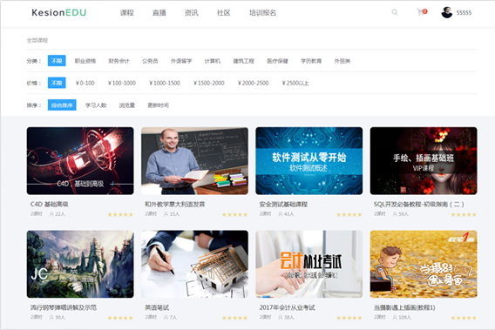The image size is (495, 330).
Task: Open the C4D course thumbnail
Action: click(x=80, y=160)
